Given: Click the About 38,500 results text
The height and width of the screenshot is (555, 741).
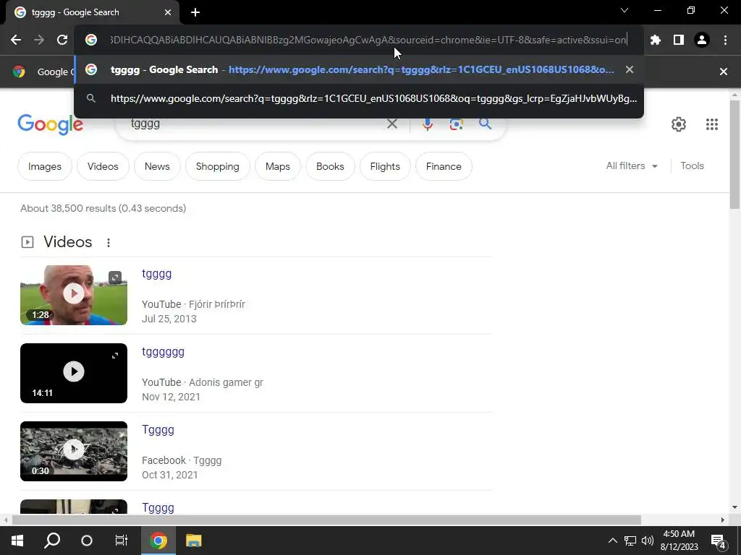Looking at the screenshot, I should pos(103,208).
